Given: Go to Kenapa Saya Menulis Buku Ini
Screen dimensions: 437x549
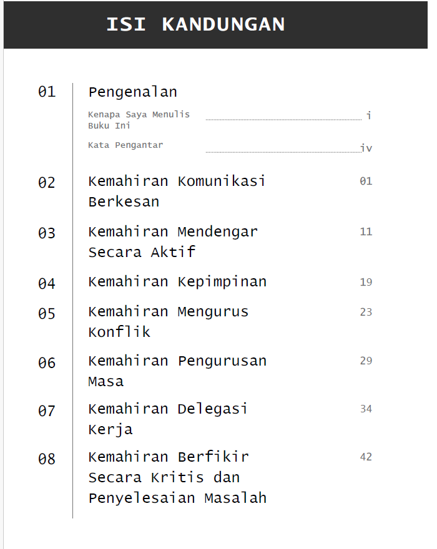Looking at the screenshot, I should point(139,120).
